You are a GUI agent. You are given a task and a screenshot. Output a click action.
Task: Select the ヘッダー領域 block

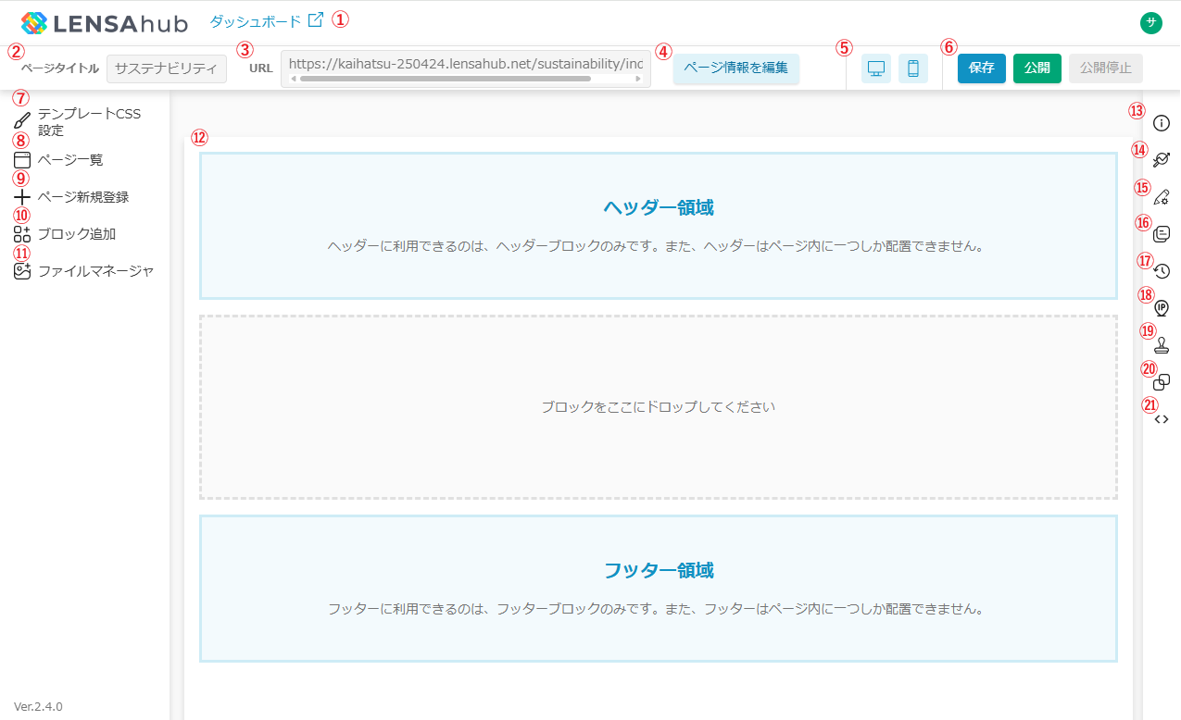point(659,226)
